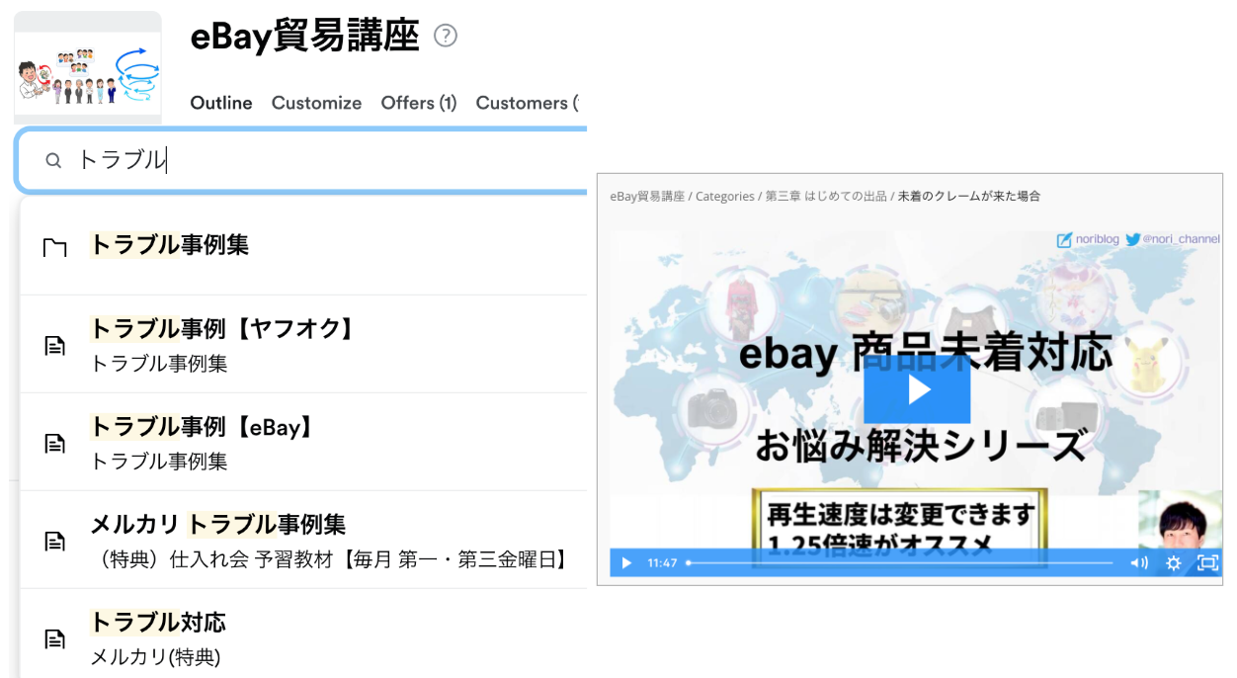
Task: Click the search field containing トラブル
Action: [302, 160]
